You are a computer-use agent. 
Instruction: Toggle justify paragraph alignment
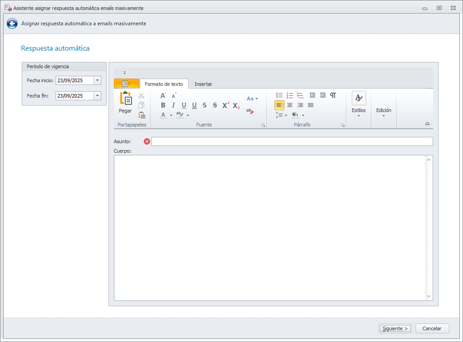(311, 105)
